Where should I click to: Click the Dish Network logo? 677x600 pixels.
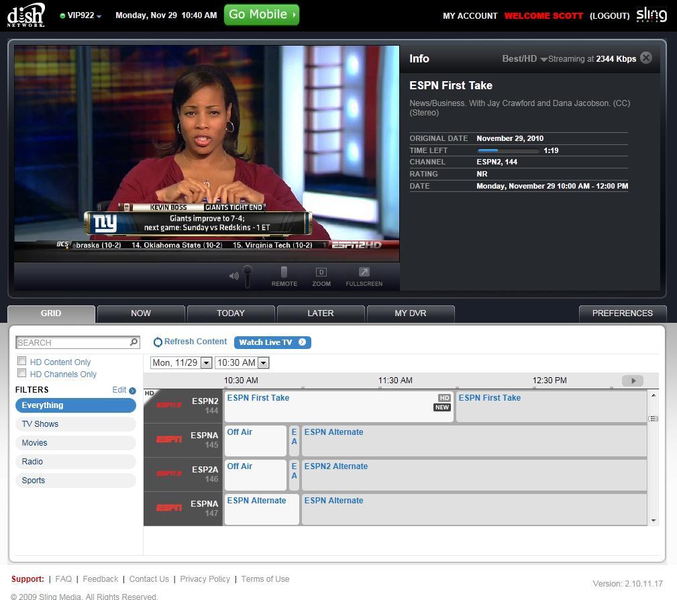pyautogui.click(x=26, y=15)
